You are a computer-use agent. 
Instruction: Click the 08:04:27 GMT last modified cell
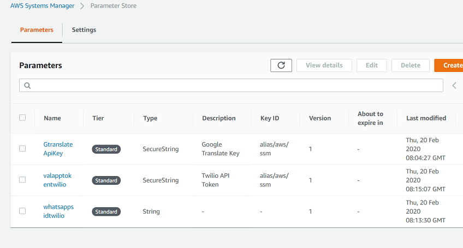point(425,149)
